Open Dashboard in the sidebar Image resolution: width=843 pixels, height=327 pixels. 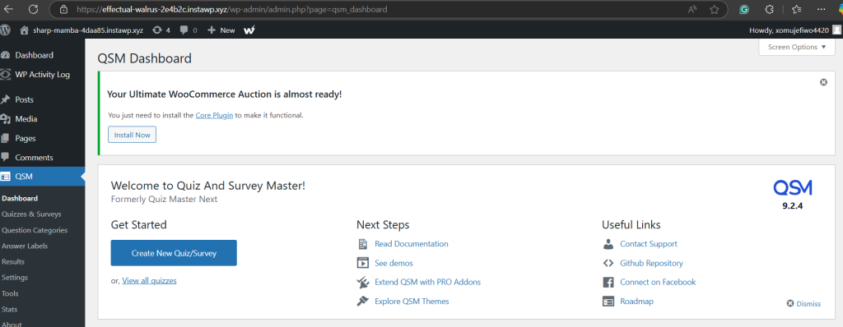(x=34, y=55)
